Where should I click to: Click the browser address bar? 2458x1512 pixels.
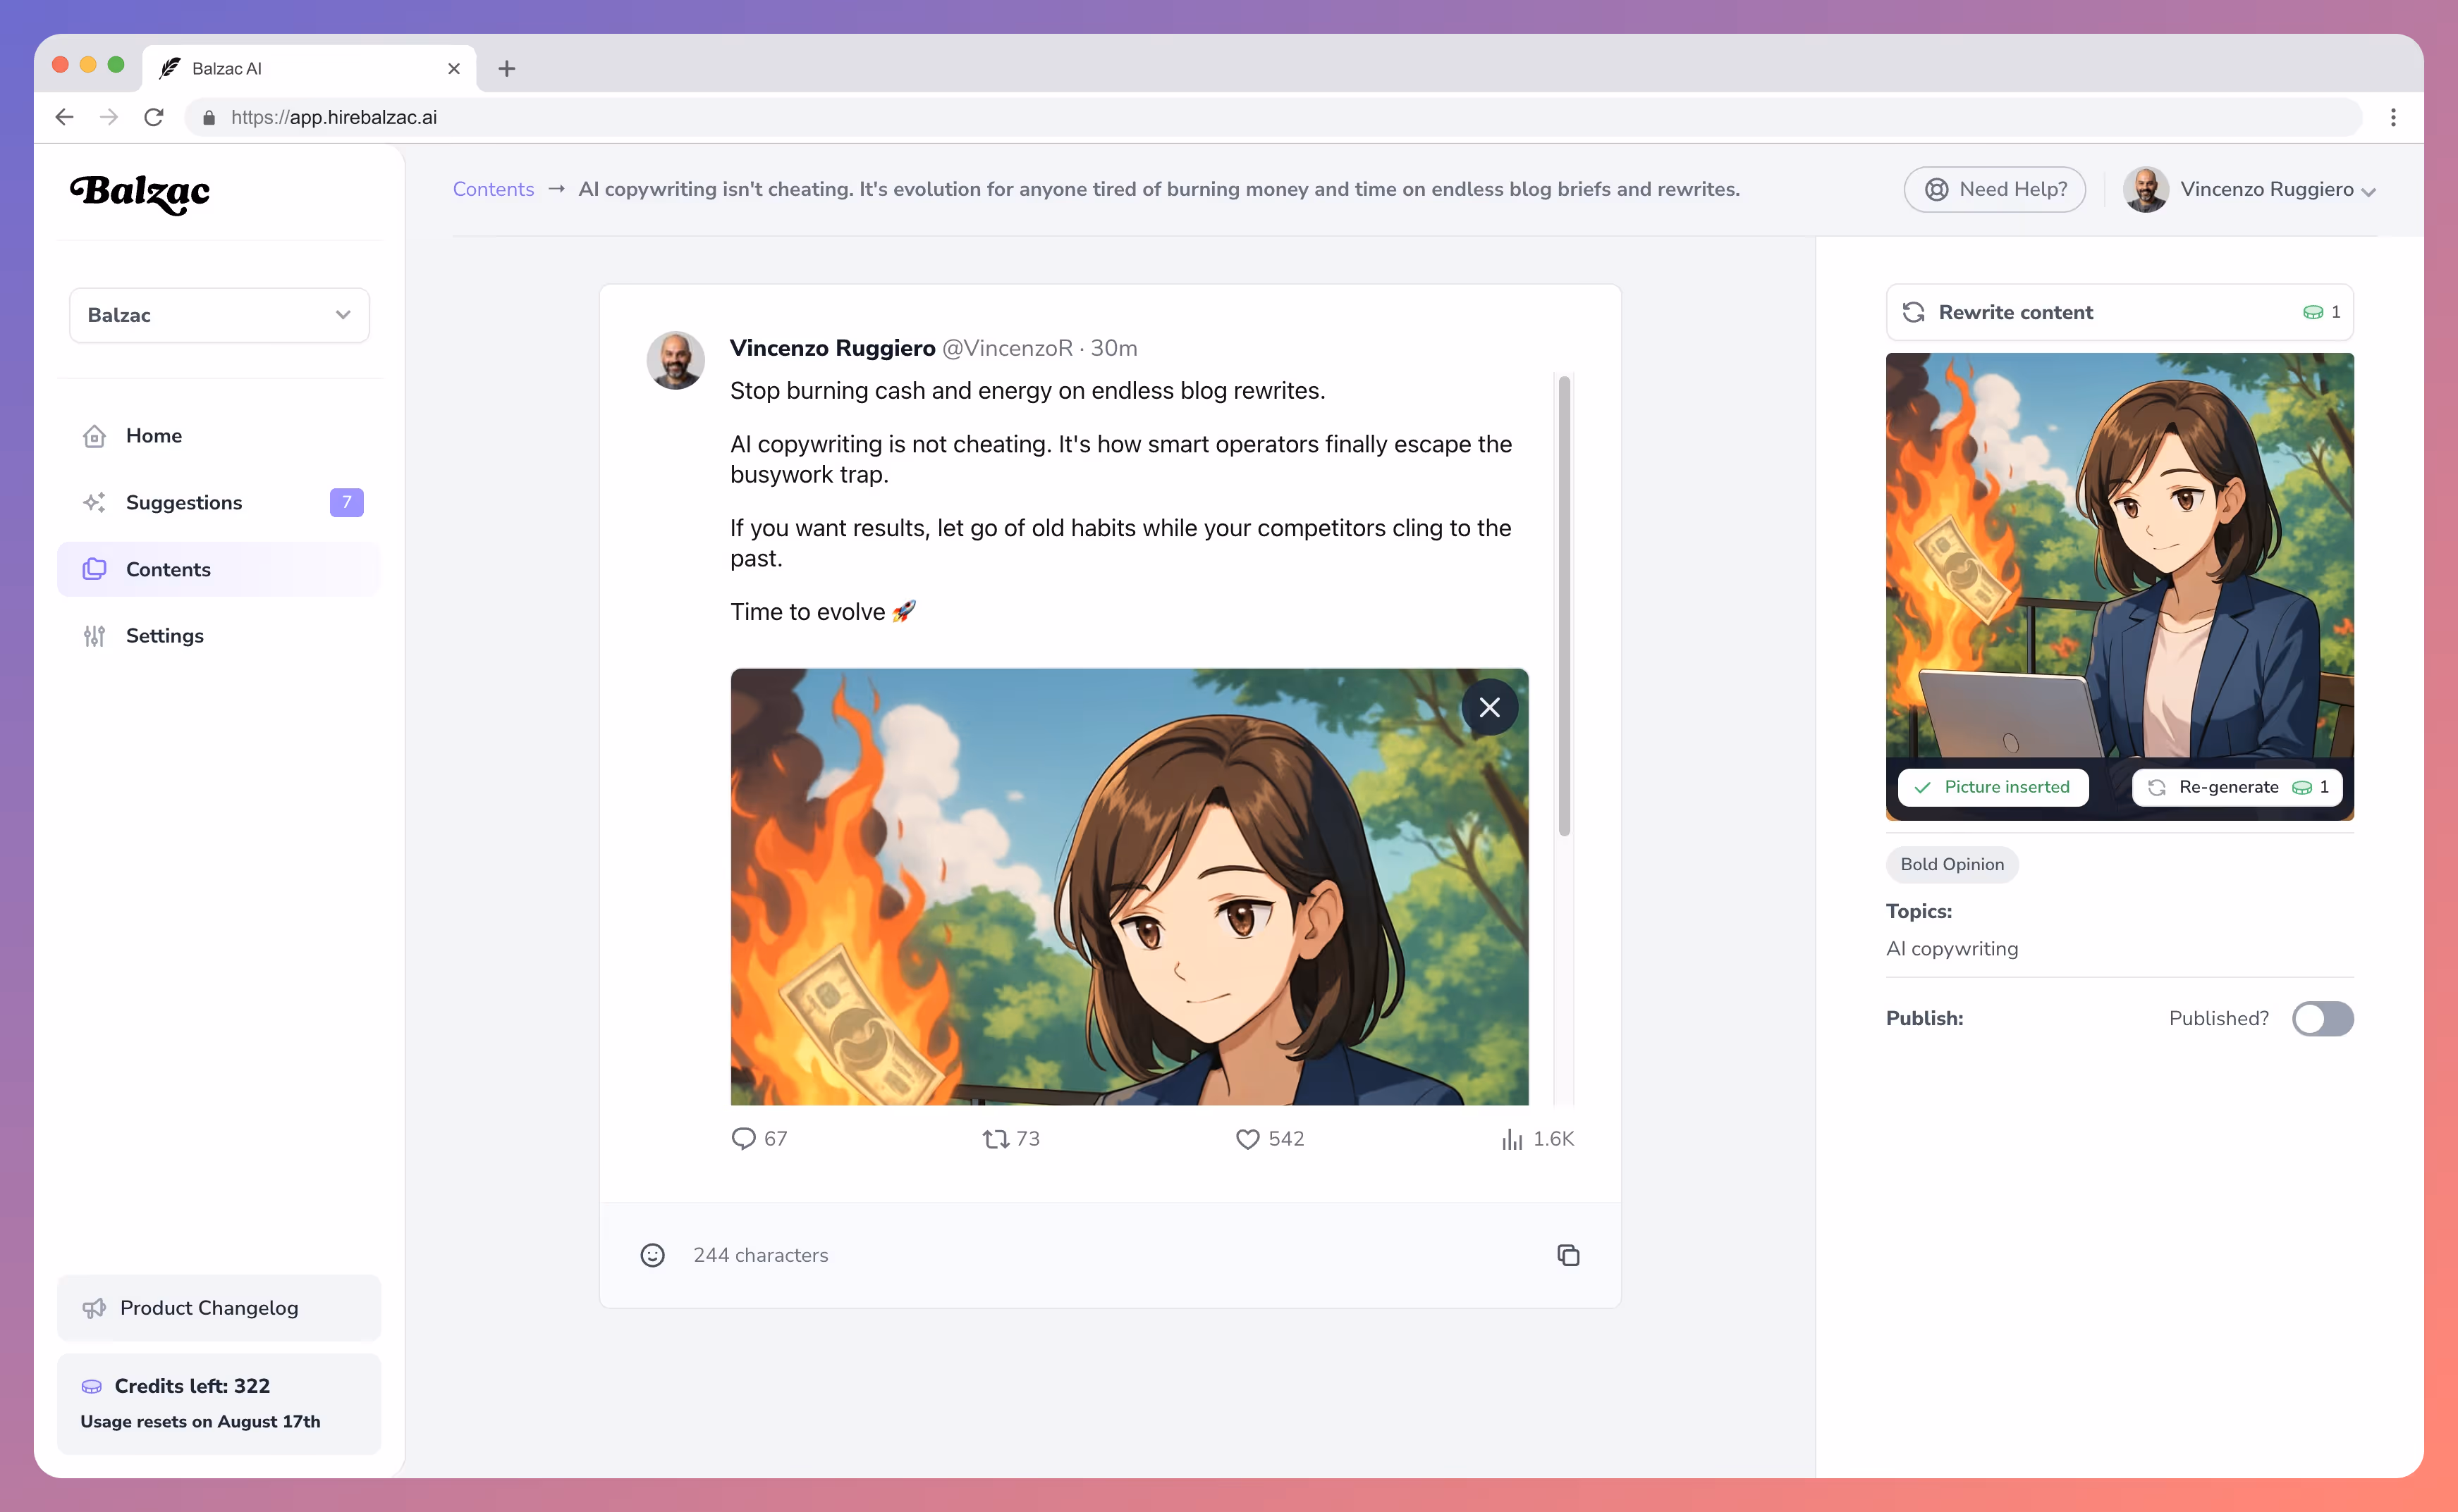[x=1273, y=117]
